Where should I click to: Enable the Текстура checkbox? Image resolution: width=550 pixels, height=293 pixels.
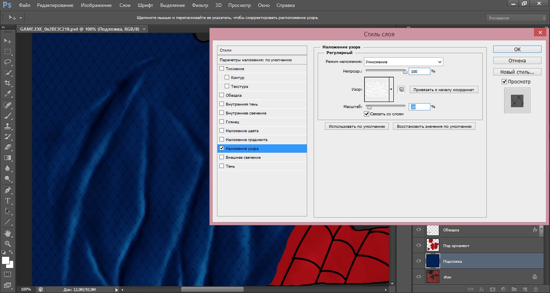[x=227, y=86]
